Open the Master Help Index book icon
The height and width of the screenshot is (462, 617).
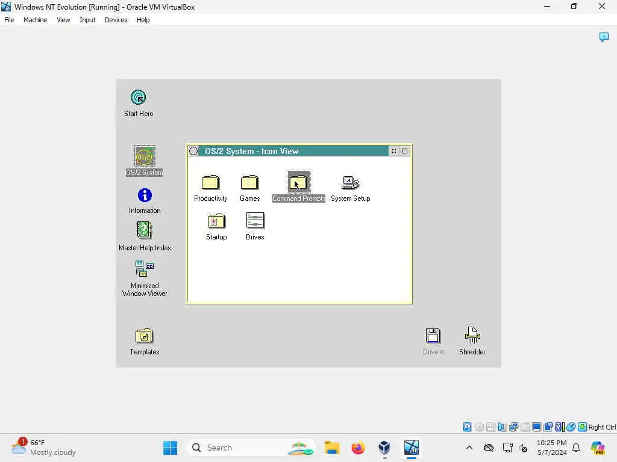point(144,230)
